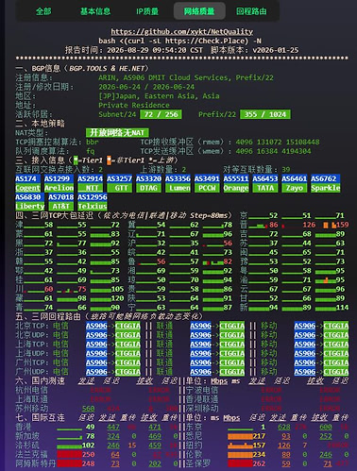Click AS906 in 广州UDP 移动 route

[305, 372]
